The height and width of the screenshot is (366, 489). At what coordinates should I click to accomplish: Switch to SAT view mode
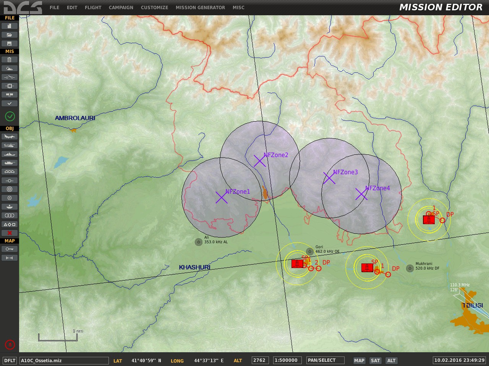coord(376,360)
